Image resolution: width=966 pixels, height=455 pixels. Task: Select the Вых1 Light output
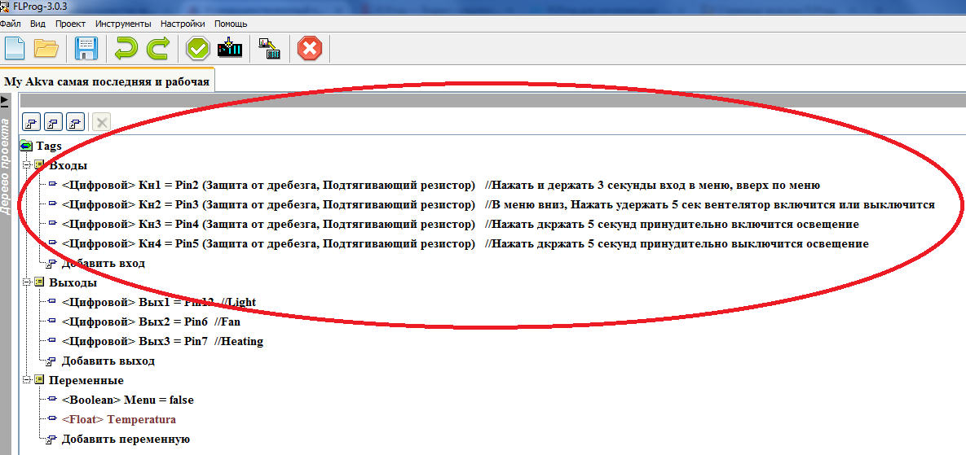click(x=158, y=302)
